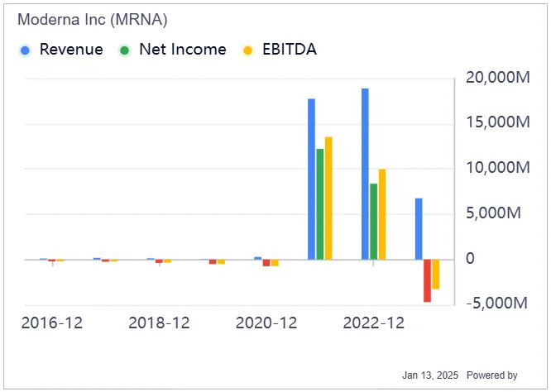Click the Jan 13, 2025 date text
551x392 pixels.
[x=430, y=375]
